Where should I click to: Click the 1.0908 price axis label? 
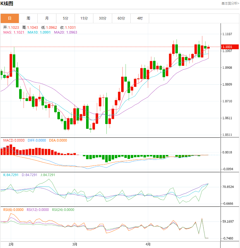click(x=227, y=67)
